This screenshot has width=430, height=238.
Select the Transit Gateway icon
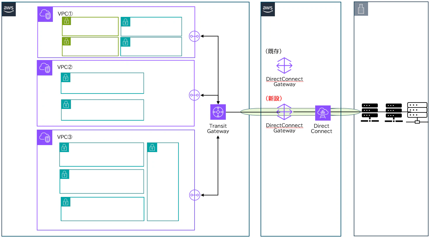218,112
